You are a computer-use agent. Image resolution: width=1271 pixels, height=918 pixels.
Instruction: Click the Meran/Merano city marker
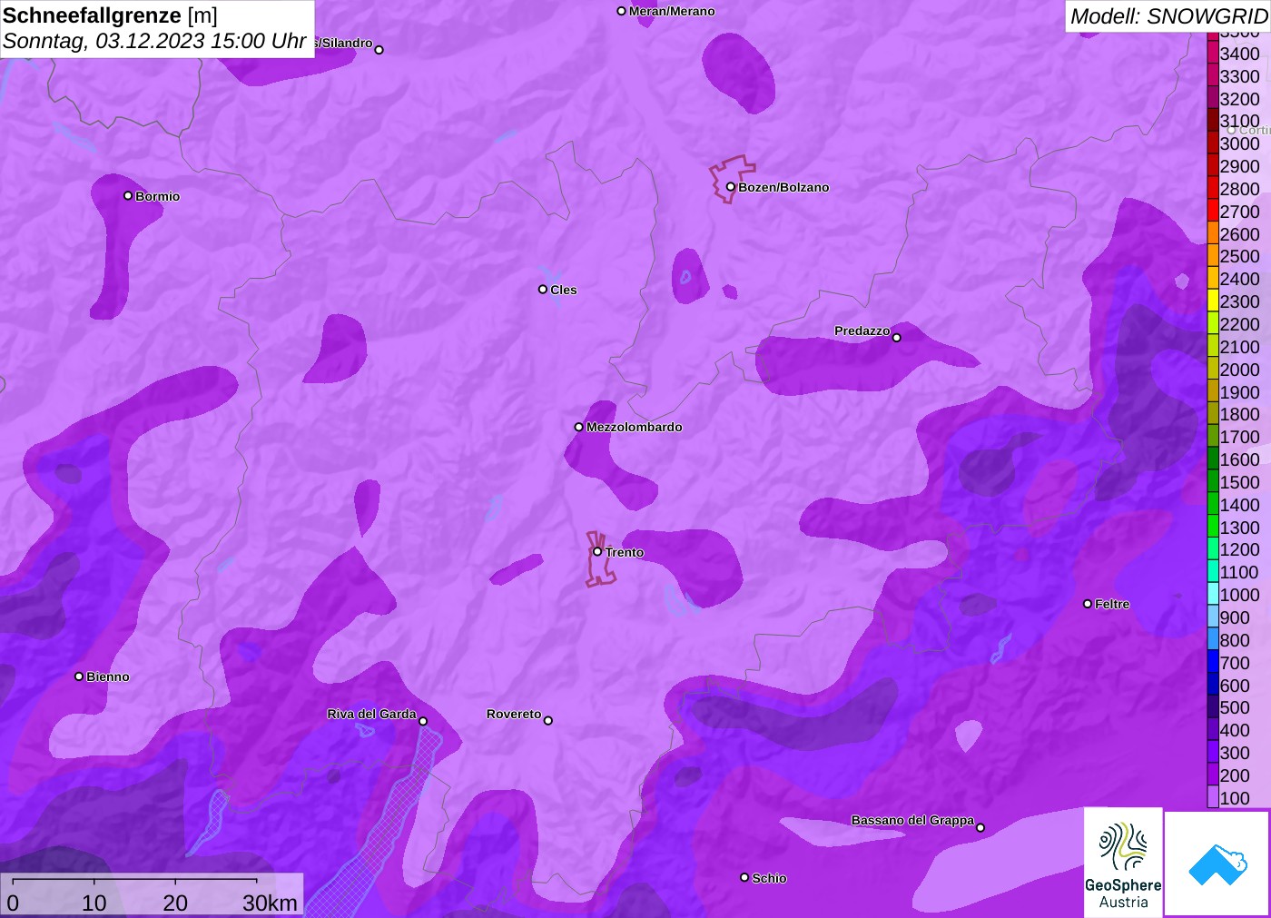pyautogui.click(x=621, y=11)
